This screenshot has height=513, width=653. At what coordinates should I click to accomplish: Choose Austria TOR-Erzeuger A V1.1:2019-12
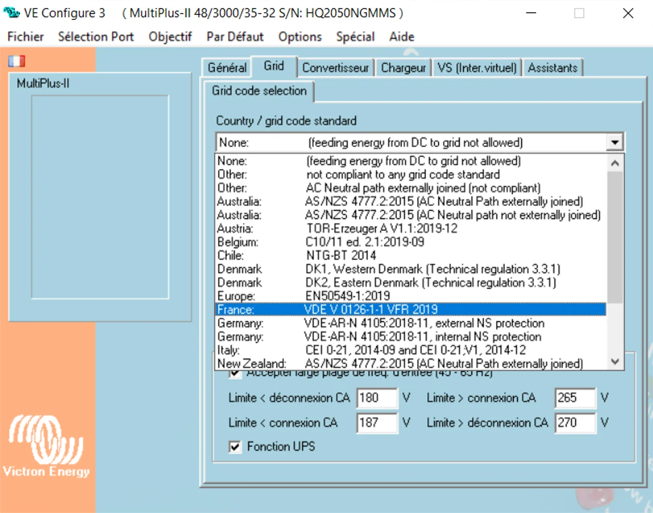pyautogui.click(x=411, y=229)
